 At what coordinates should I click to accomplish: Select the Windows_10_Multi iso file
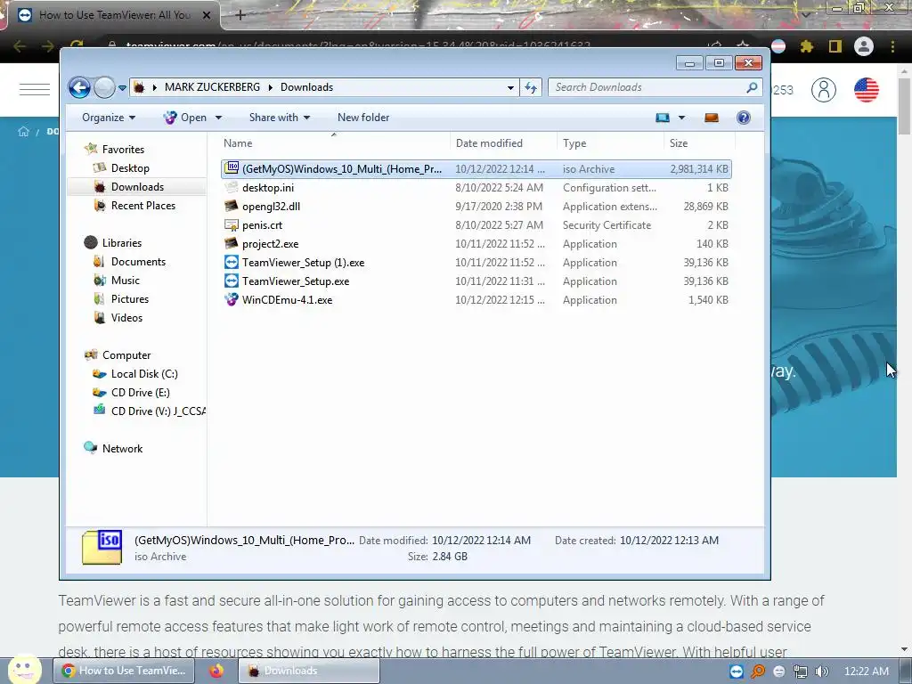476,169
